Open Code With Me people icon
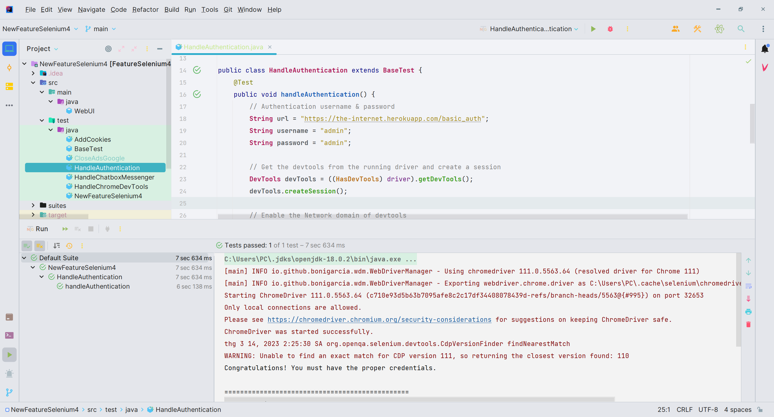The image size is (774, 417). click(x=675, y=29)
